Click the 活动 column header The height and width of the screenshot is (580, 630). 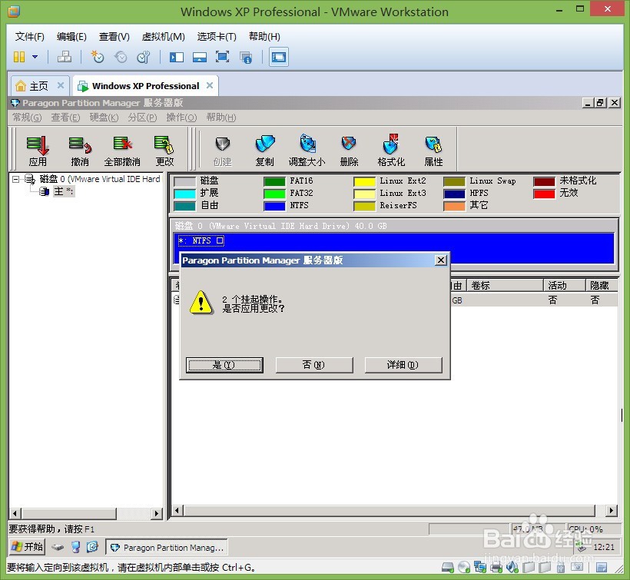[564, 286]
